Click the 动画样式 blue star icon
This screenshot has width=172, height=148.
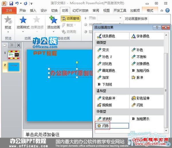pos(23,20)
